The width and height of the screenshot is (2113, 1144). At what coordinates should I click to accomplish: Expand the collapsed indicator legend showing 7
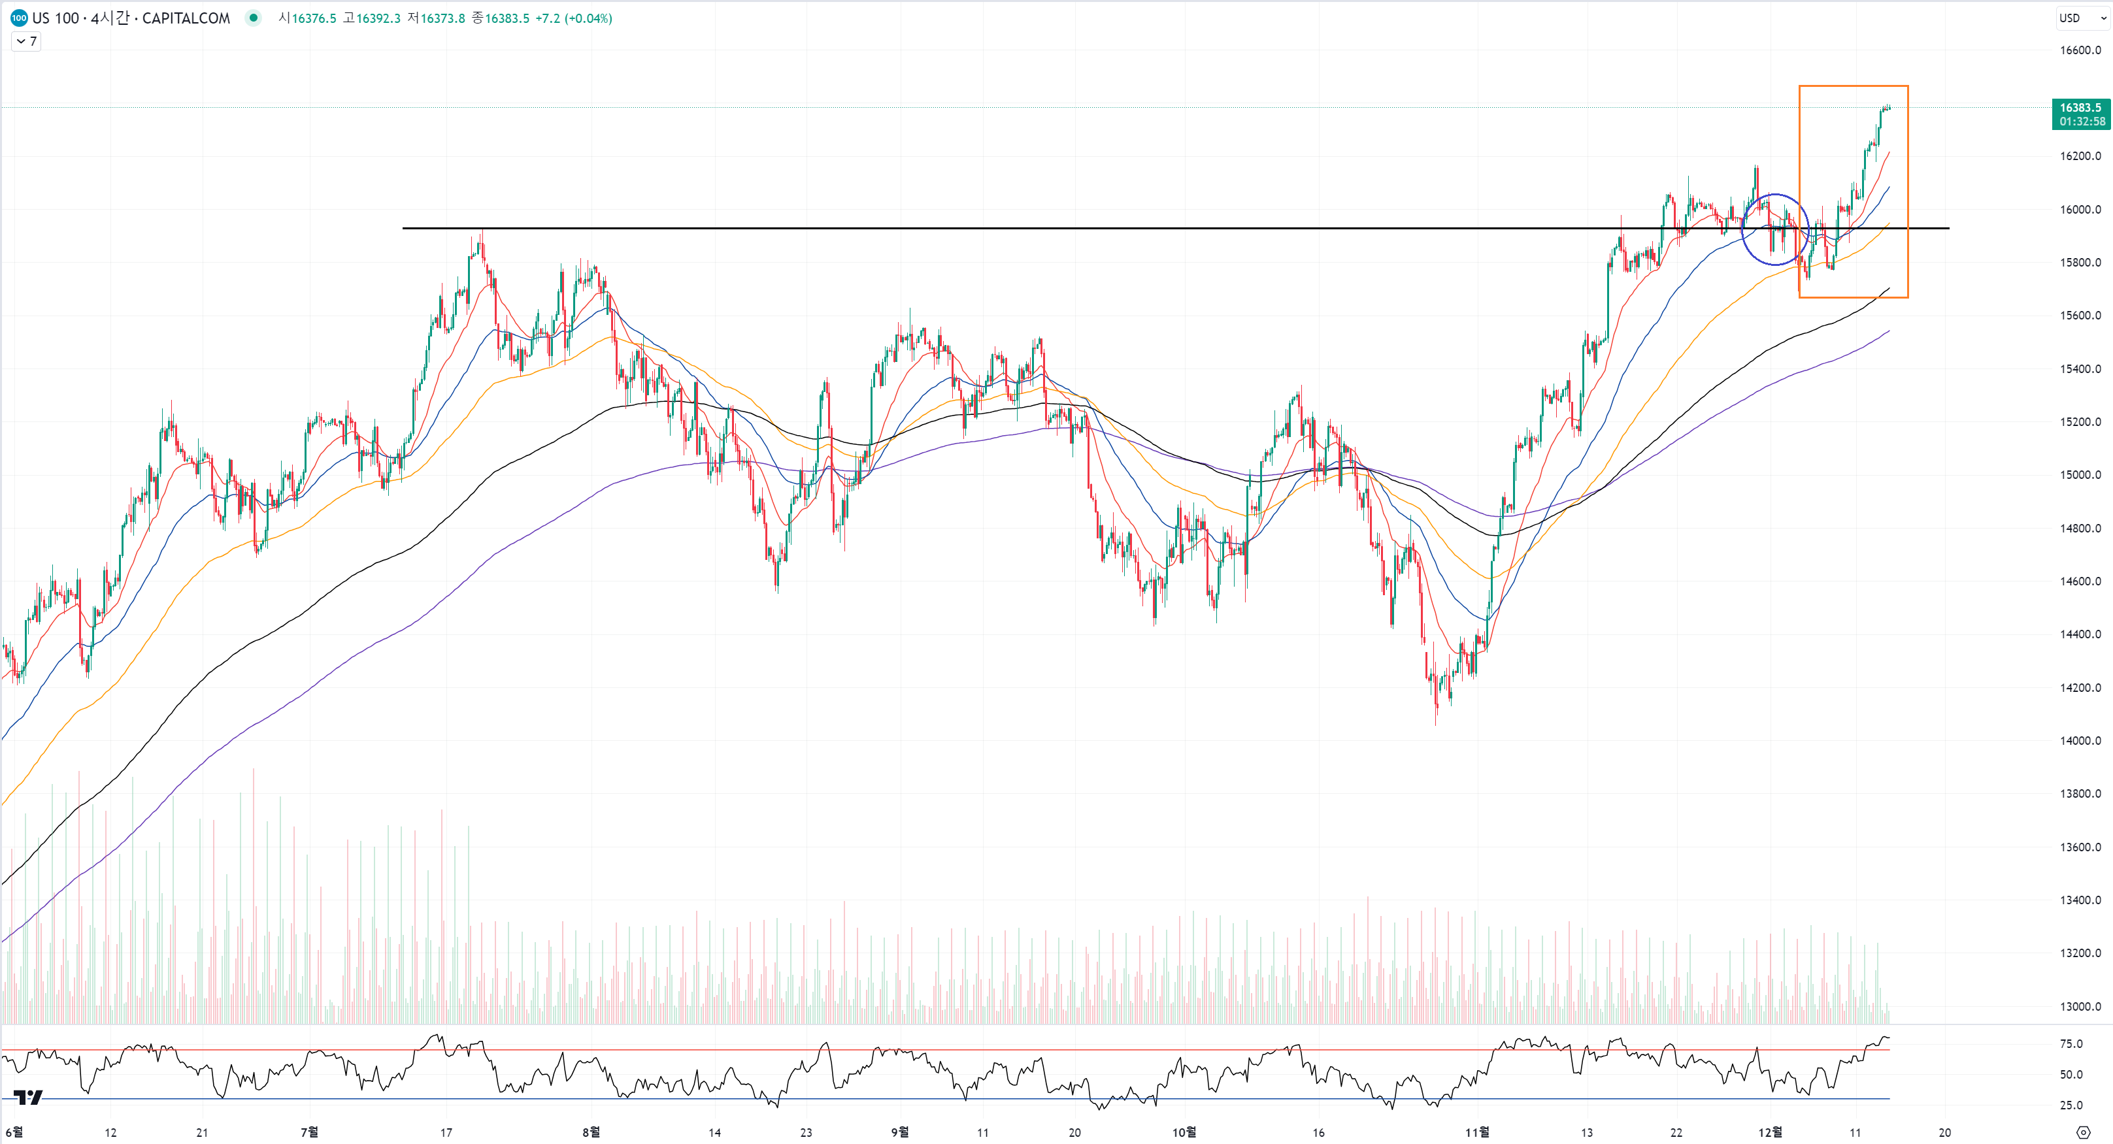coord(26,41)
